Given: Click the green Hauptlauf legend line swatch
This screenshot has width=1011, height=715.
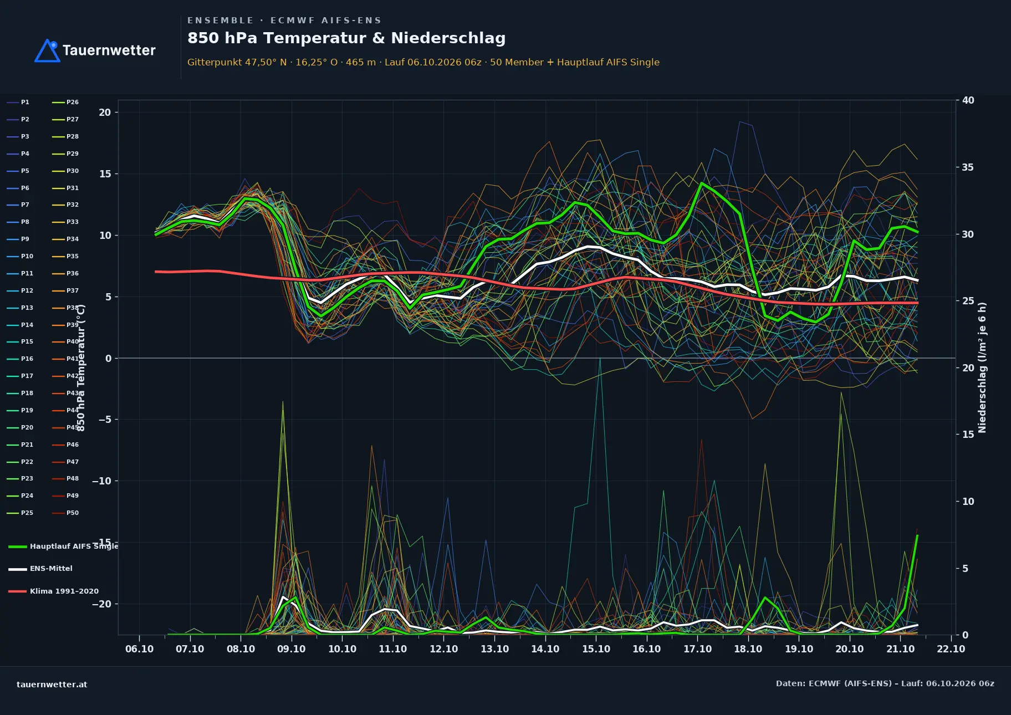Looking at the screenshot, I should tap(18, 547).
